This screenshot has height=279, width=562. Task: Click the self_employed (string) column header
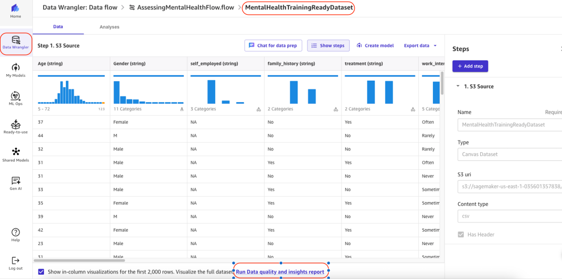click(x=226, y=64)
